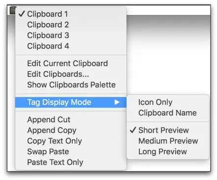Screen dimensions: 217x180
Task: Expand the Tag Display Mode submenu
Action: [71, 102]
